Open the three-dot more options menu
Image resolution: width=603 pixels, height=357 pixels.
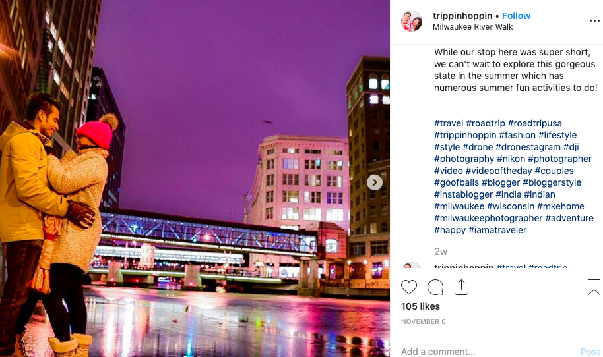click(594, 20)
